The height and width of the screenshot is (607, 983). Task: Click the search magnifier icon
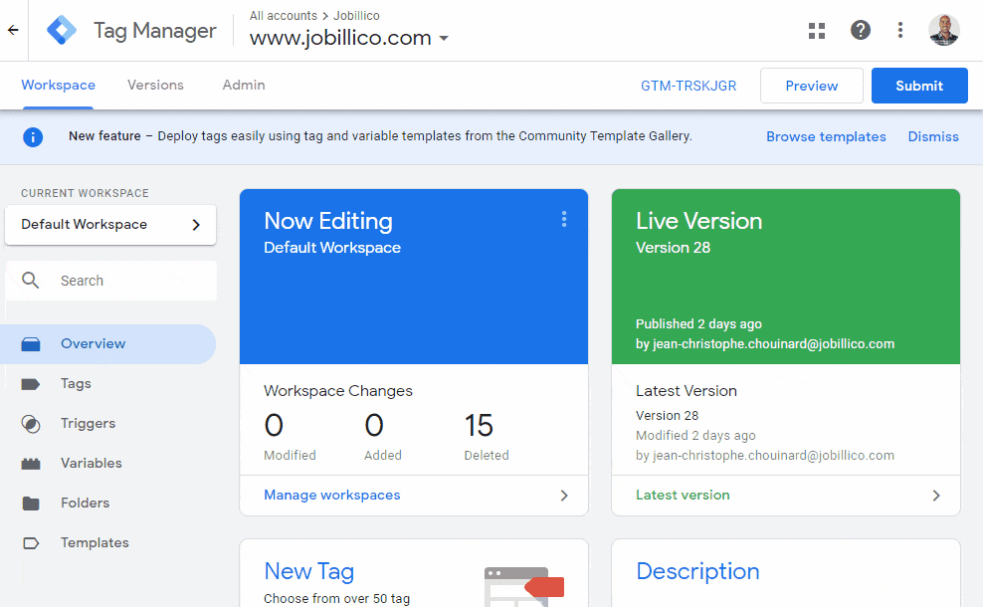(x=30, y=281)
